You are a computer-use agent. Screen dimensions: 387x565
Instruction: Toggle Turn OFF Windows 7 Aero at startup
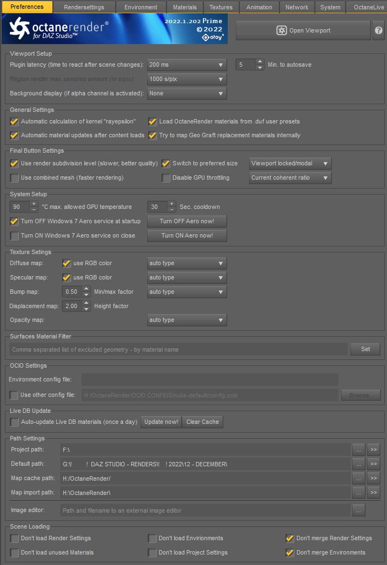(14, 221)
